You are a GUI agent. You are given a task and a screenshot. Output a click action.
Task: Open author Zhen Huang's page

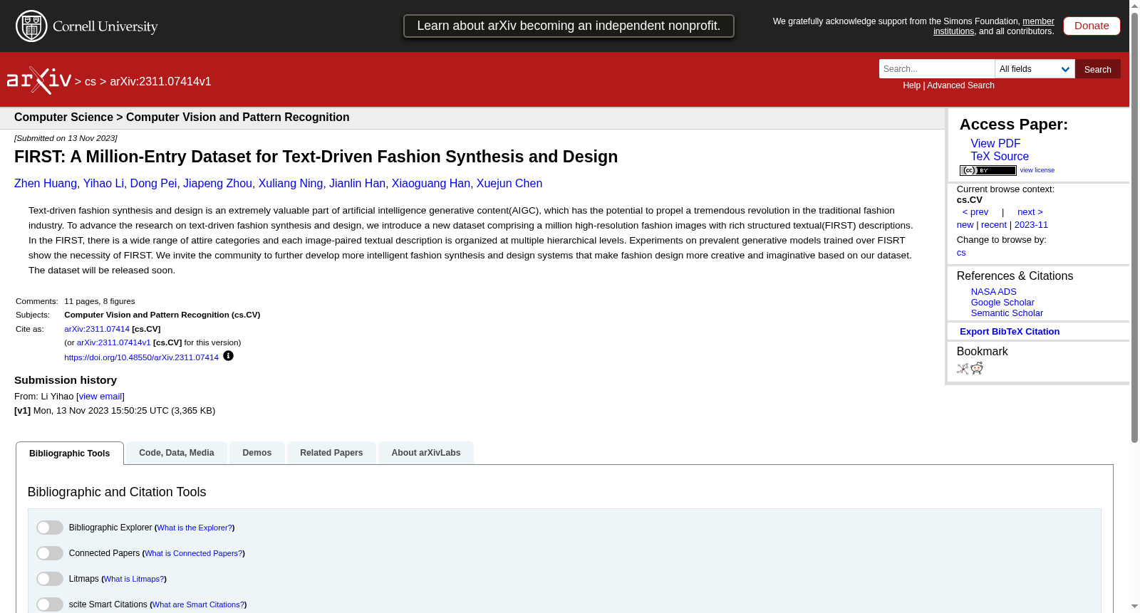point(46,183)
